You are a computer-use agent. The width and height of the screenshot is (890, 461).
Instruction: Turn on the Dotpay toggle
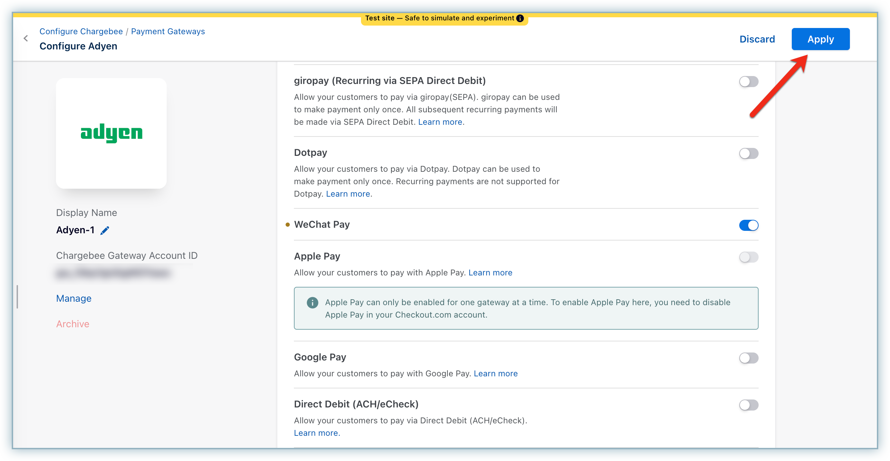tap(749, 153)
